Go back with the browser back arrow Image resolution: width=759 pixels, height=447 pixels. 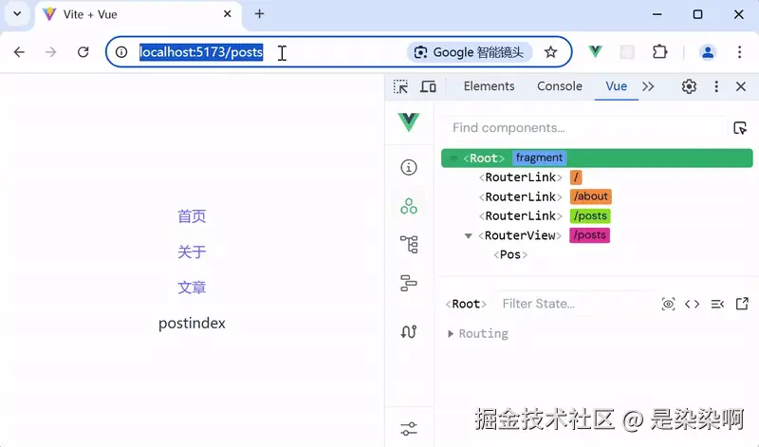click(19, 52)
